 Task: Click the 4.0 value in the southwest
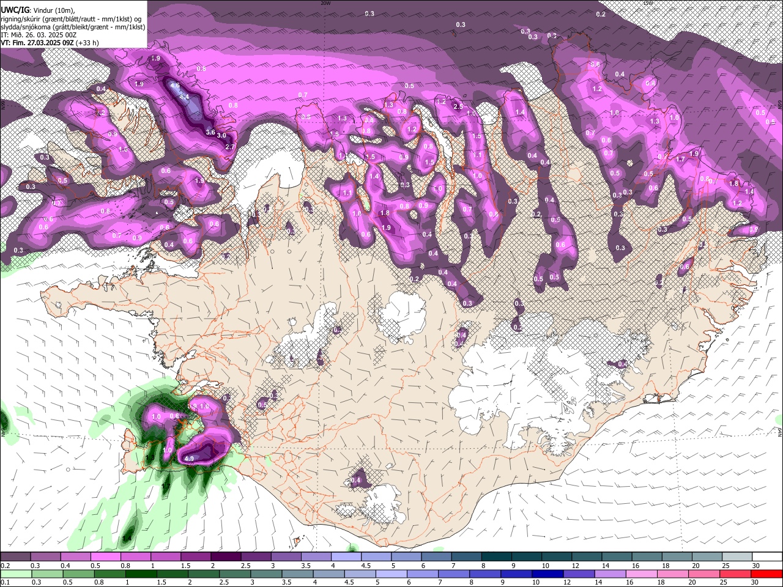[x=189, y=459]
